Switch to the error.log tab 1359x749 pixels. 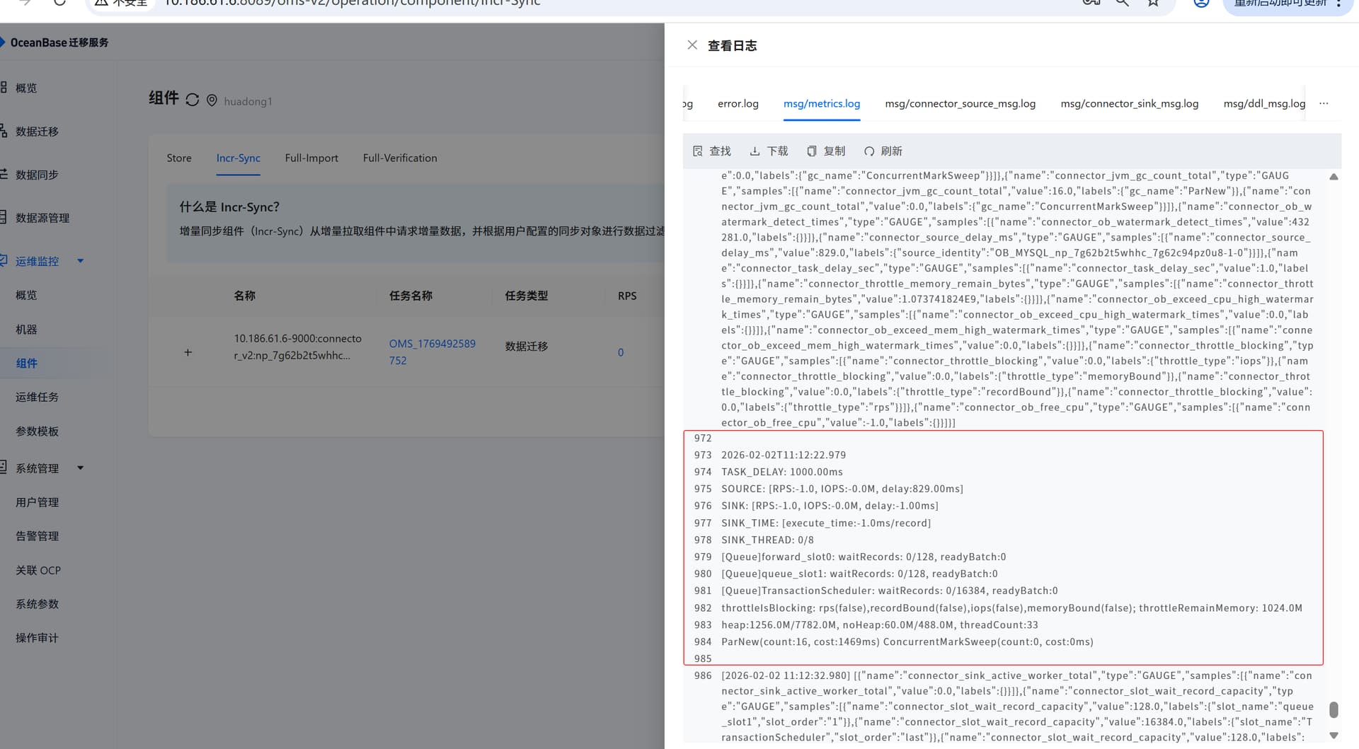(738, 104)
